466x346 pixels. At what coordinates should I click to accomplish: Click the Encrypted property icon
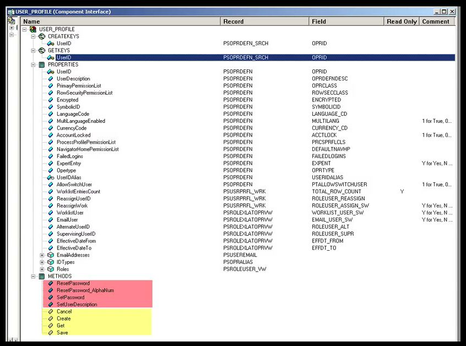(51, 100)
